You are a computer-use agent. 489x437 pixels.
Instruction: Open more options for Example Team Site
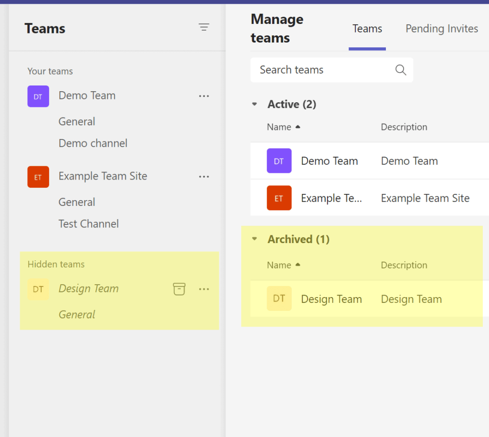204,177
